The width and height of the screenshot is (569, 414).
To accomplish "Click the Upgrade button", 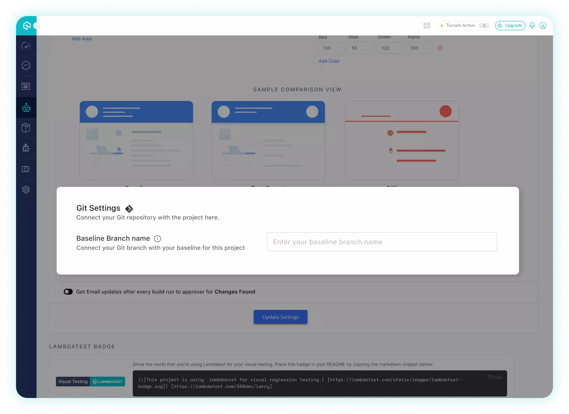I will (510, 25).
